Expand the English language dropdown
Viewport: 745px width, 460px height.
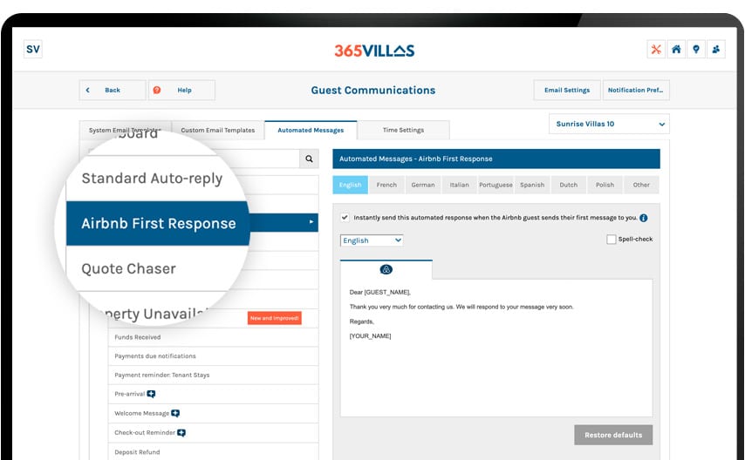372,240
